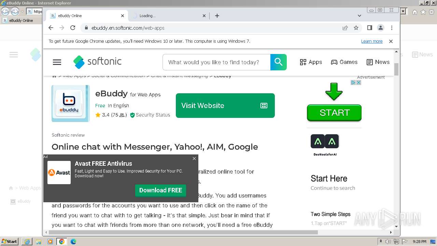Open Chrome's three-dot menu
437x246 pixels.
click(x=392, y=28)
